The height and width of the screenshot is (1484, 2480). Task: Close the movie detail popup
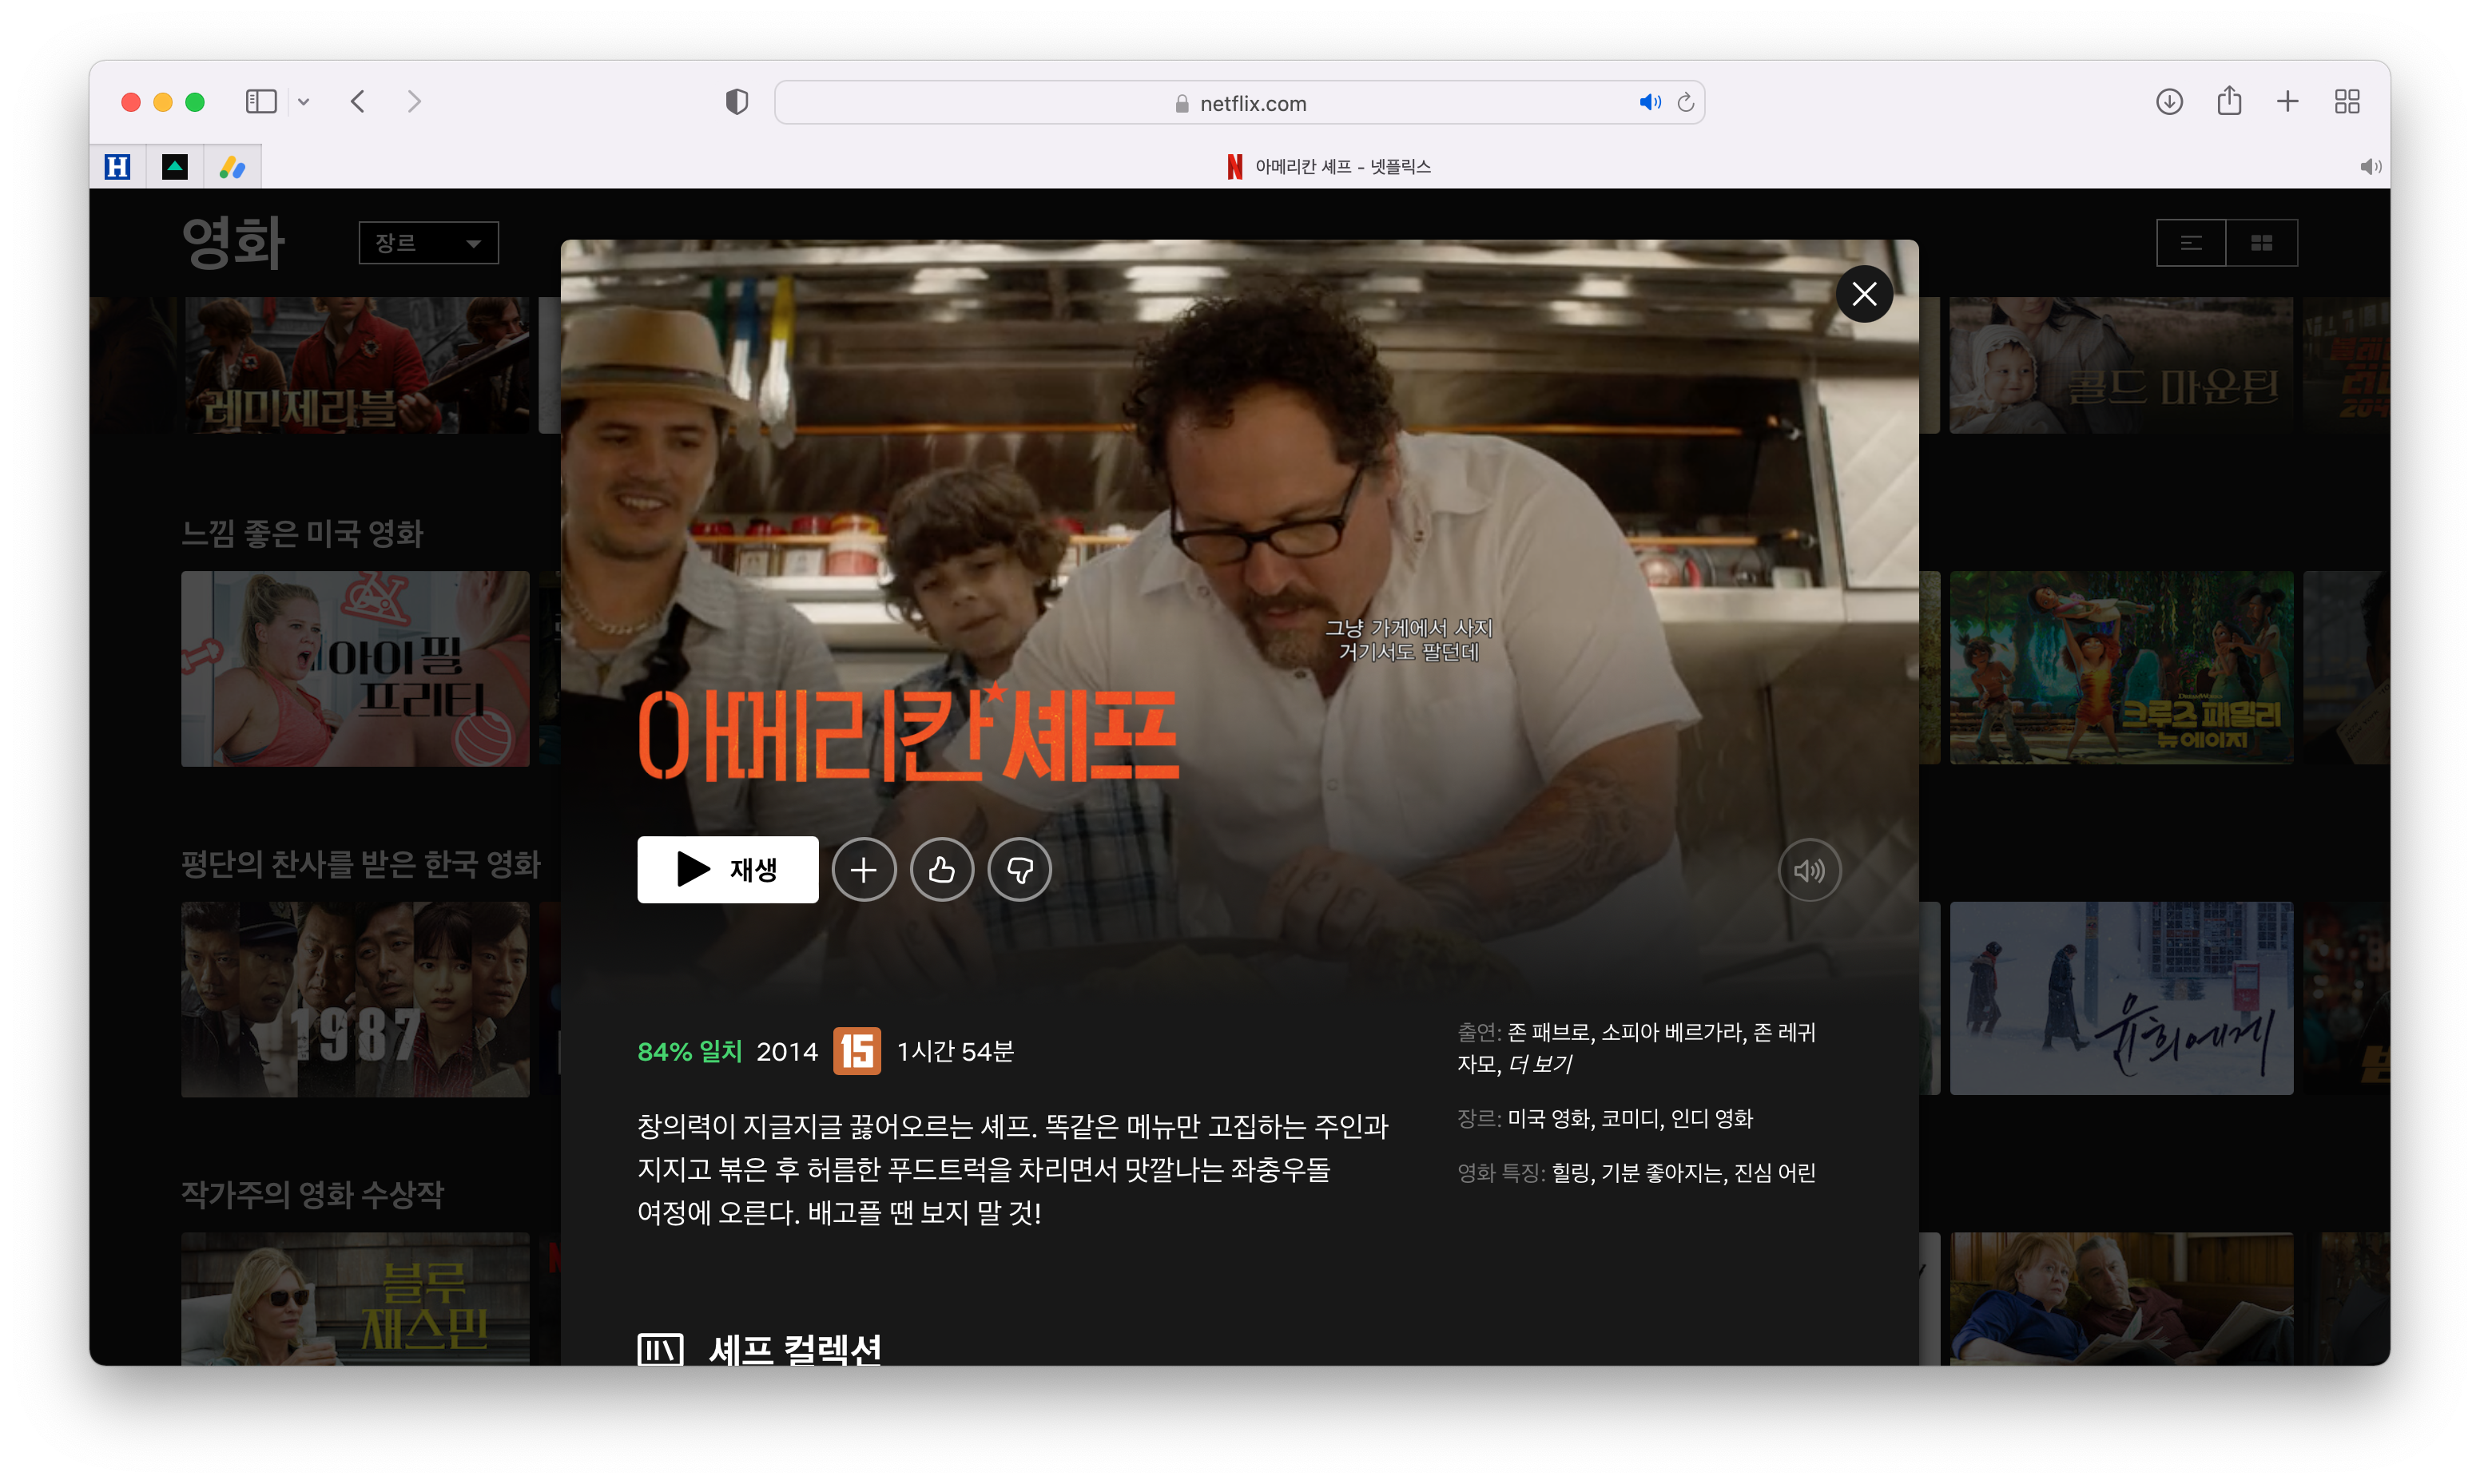pyautogui.click(x=1863, y=293)
